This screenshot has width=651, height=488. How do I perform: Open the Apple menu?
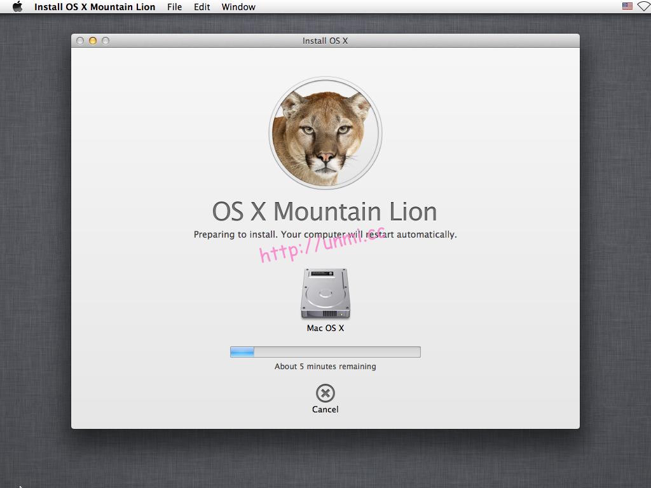(17, 6)
